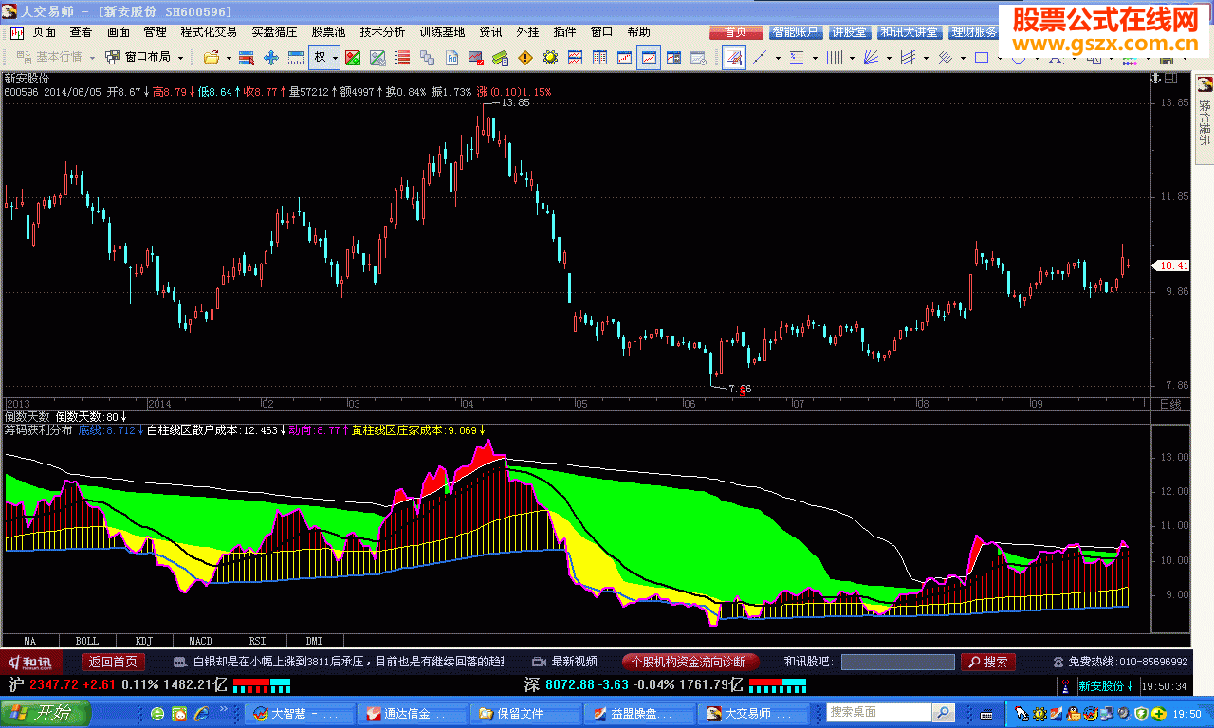This screenshot has height=728, width=1214.
Task: Select the trend line drawing tool
Action: [x=761, y=57]
